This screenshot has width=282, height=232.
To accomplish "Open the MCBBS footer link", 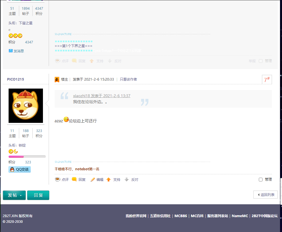I will (x=181, y=216).
